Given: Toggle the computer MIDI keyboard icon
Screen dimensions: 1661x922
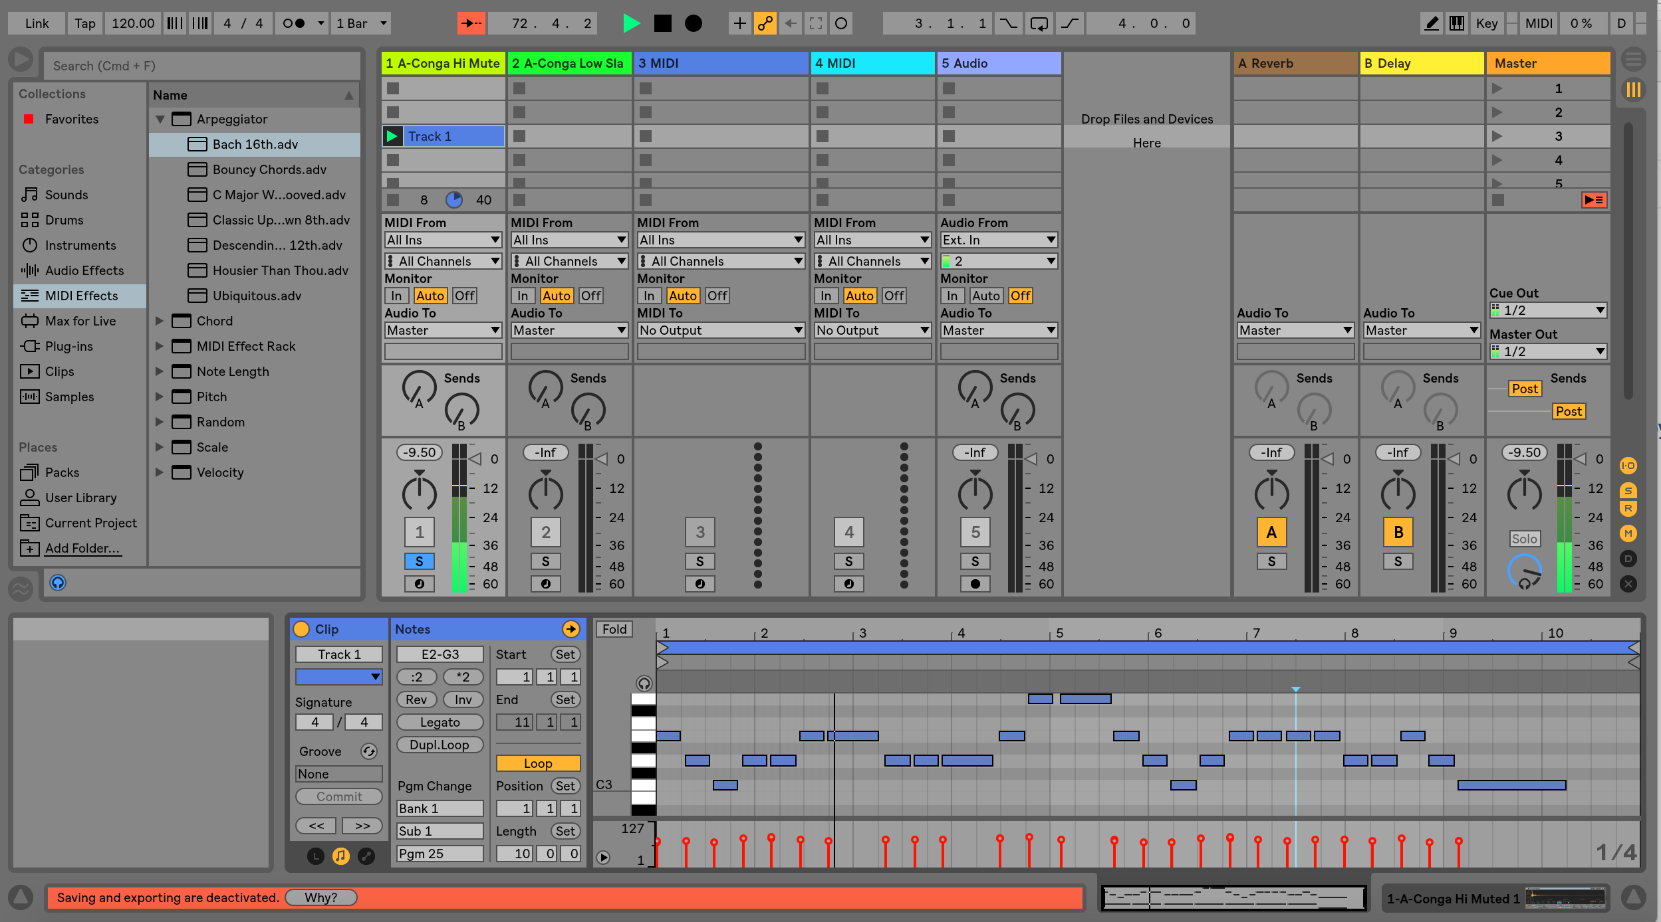Looking at the screenshot, I should [1457, 23].
